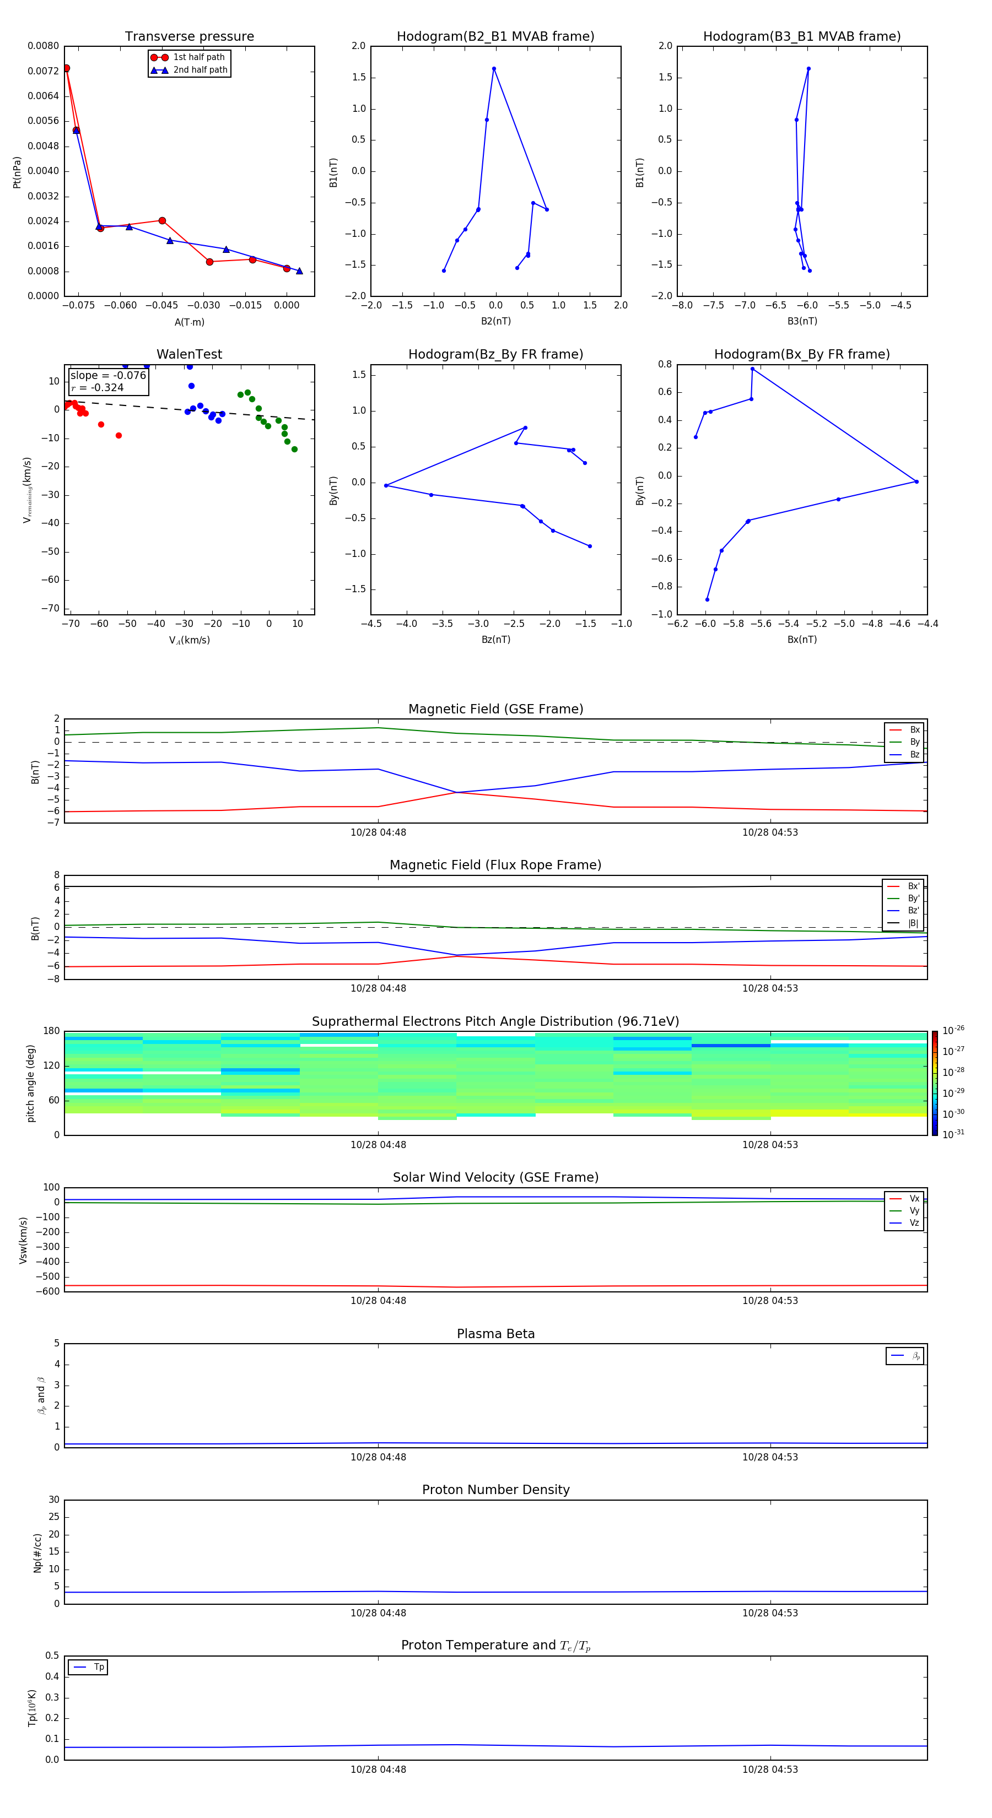Click the 'Magnetic Field (GSE Frame)' title

pyautogui.click(x=495, y=709)
